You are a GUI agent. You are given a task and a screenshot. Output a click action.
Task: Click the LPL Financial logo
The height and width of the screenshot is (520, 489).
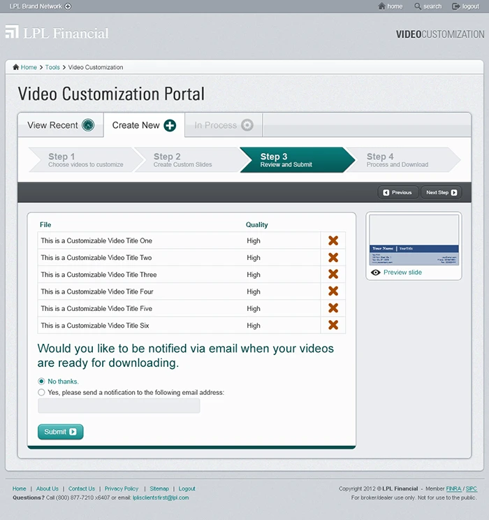(x=57, y=33)
